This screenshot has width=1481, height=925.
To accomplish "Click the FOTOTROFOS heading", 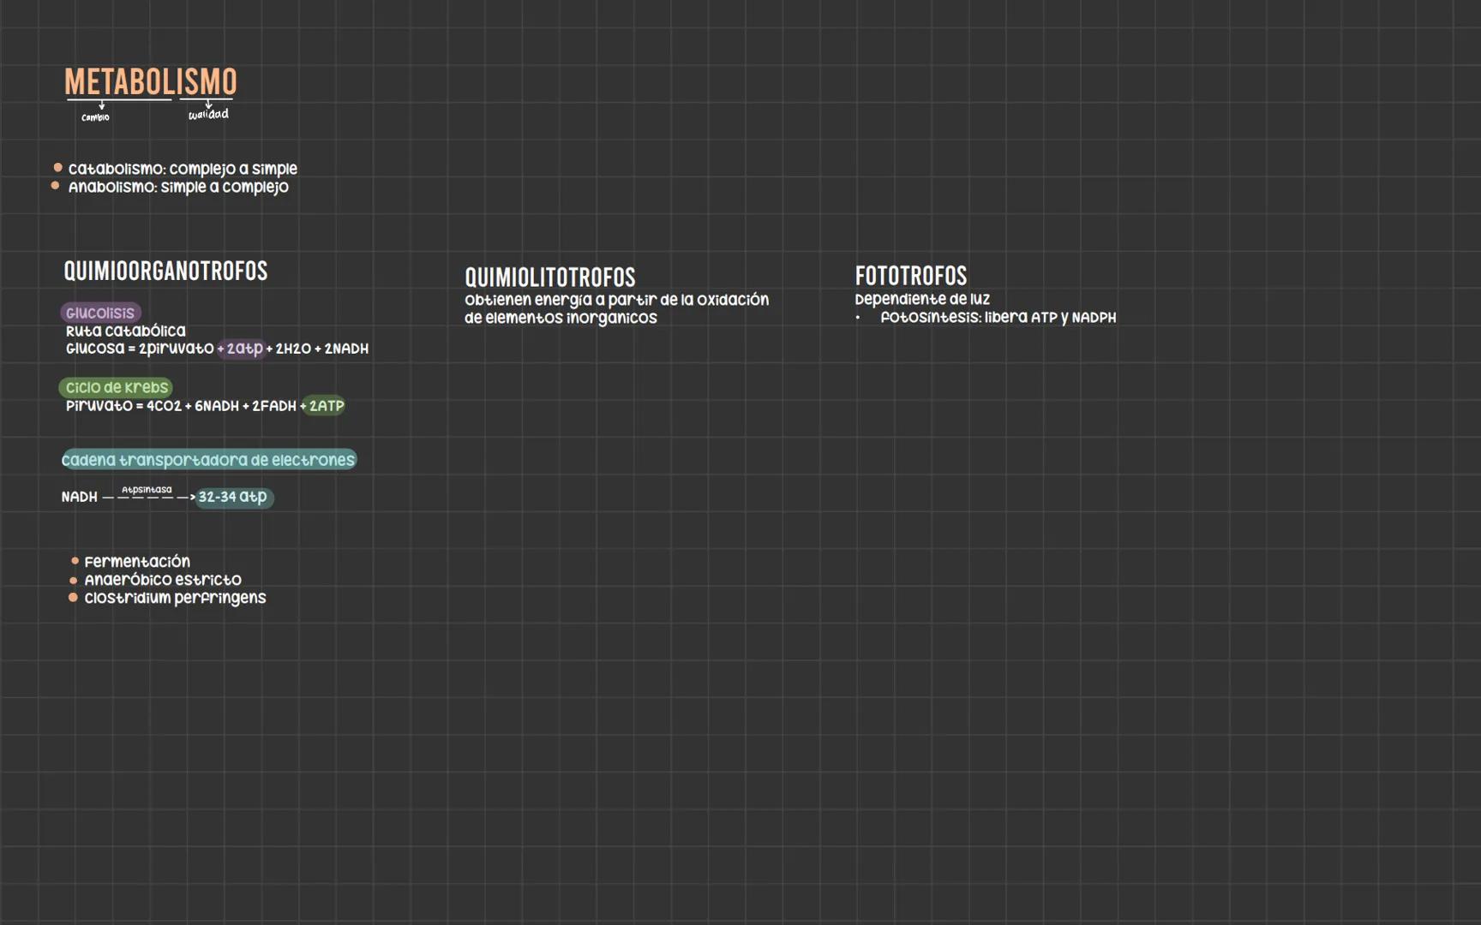I will coord(910,276).
